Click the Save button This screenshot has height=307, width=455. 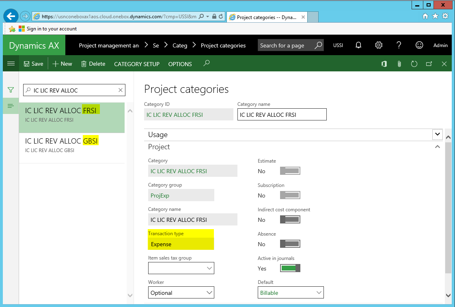[x=33, y=64]
